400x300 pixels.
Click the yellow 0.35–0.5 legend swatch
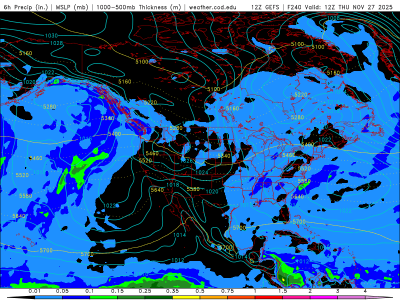pyautogui.click(x=186, y=297)
